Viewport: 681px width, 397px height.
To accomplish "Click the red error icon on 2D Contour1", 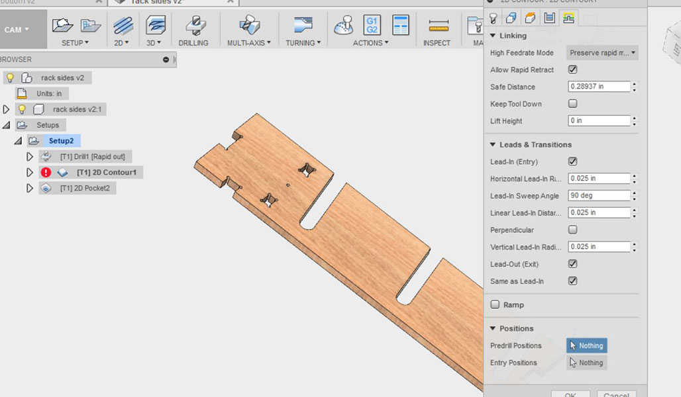I will point(46,172).
